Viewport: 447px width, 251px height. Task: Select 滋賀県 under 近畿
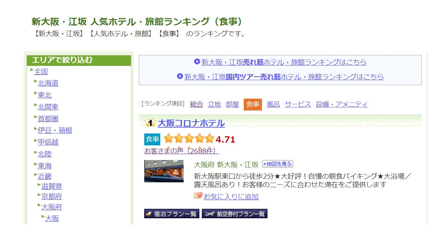click(52, 187)
